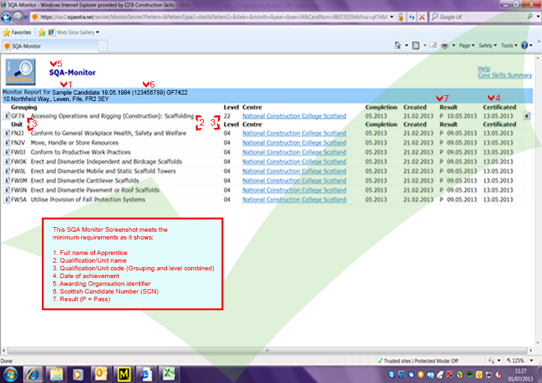Viewport: 542px width, 383px height.
Task: Open the centre link in FW5A row
Action: pyautogui.click(x=294, y=200)
